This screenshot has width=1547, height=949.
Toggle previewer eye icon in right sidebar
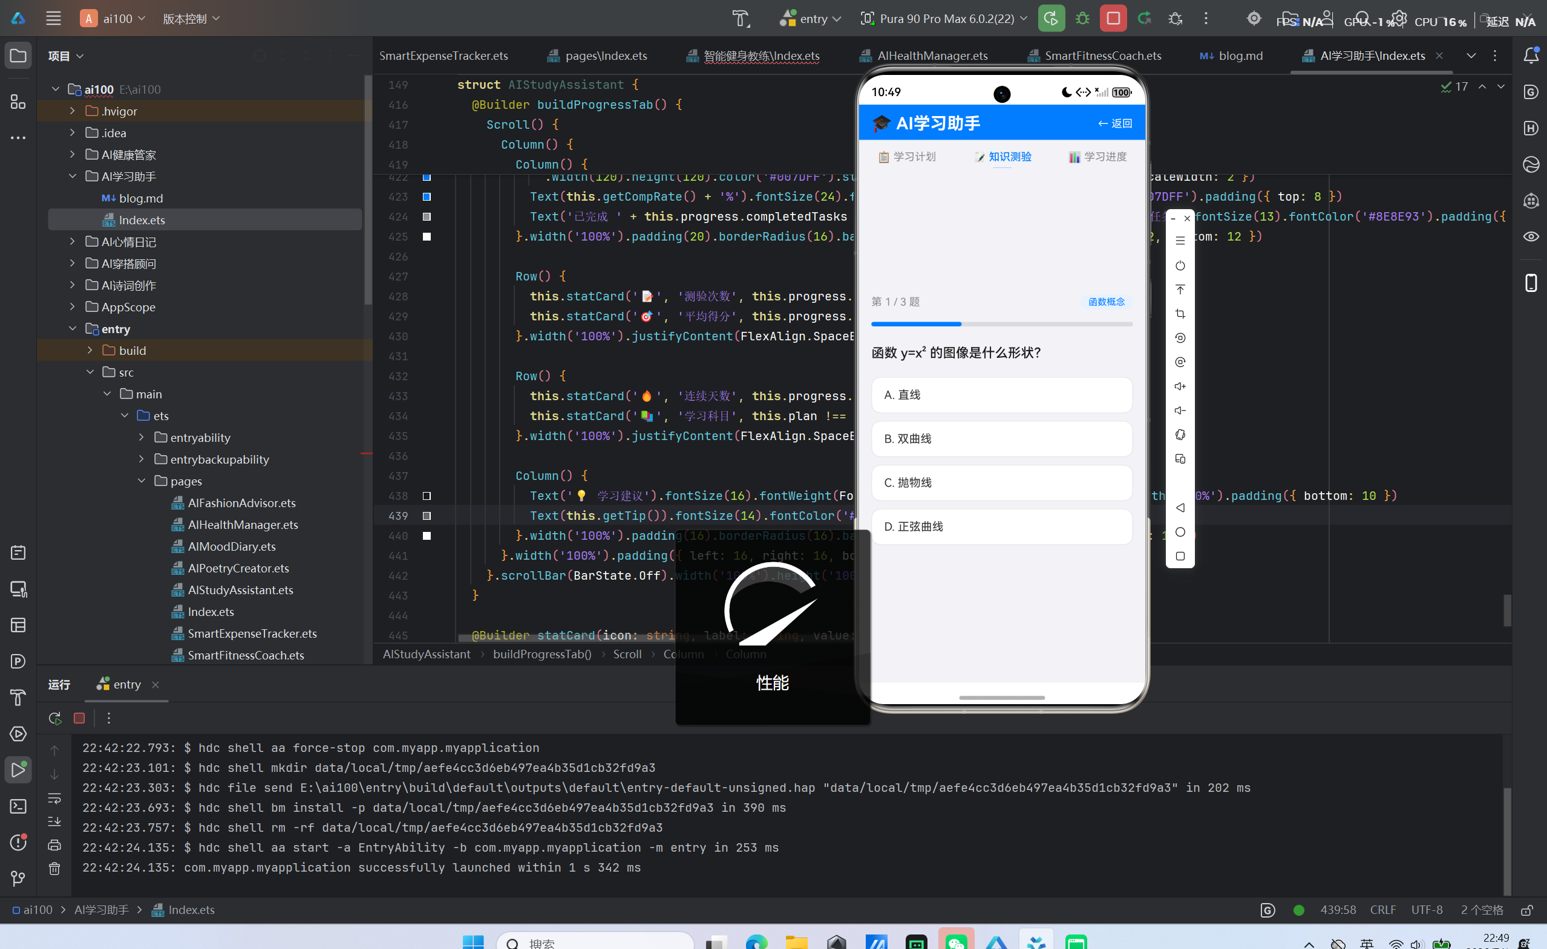(x=1531, y=236)
